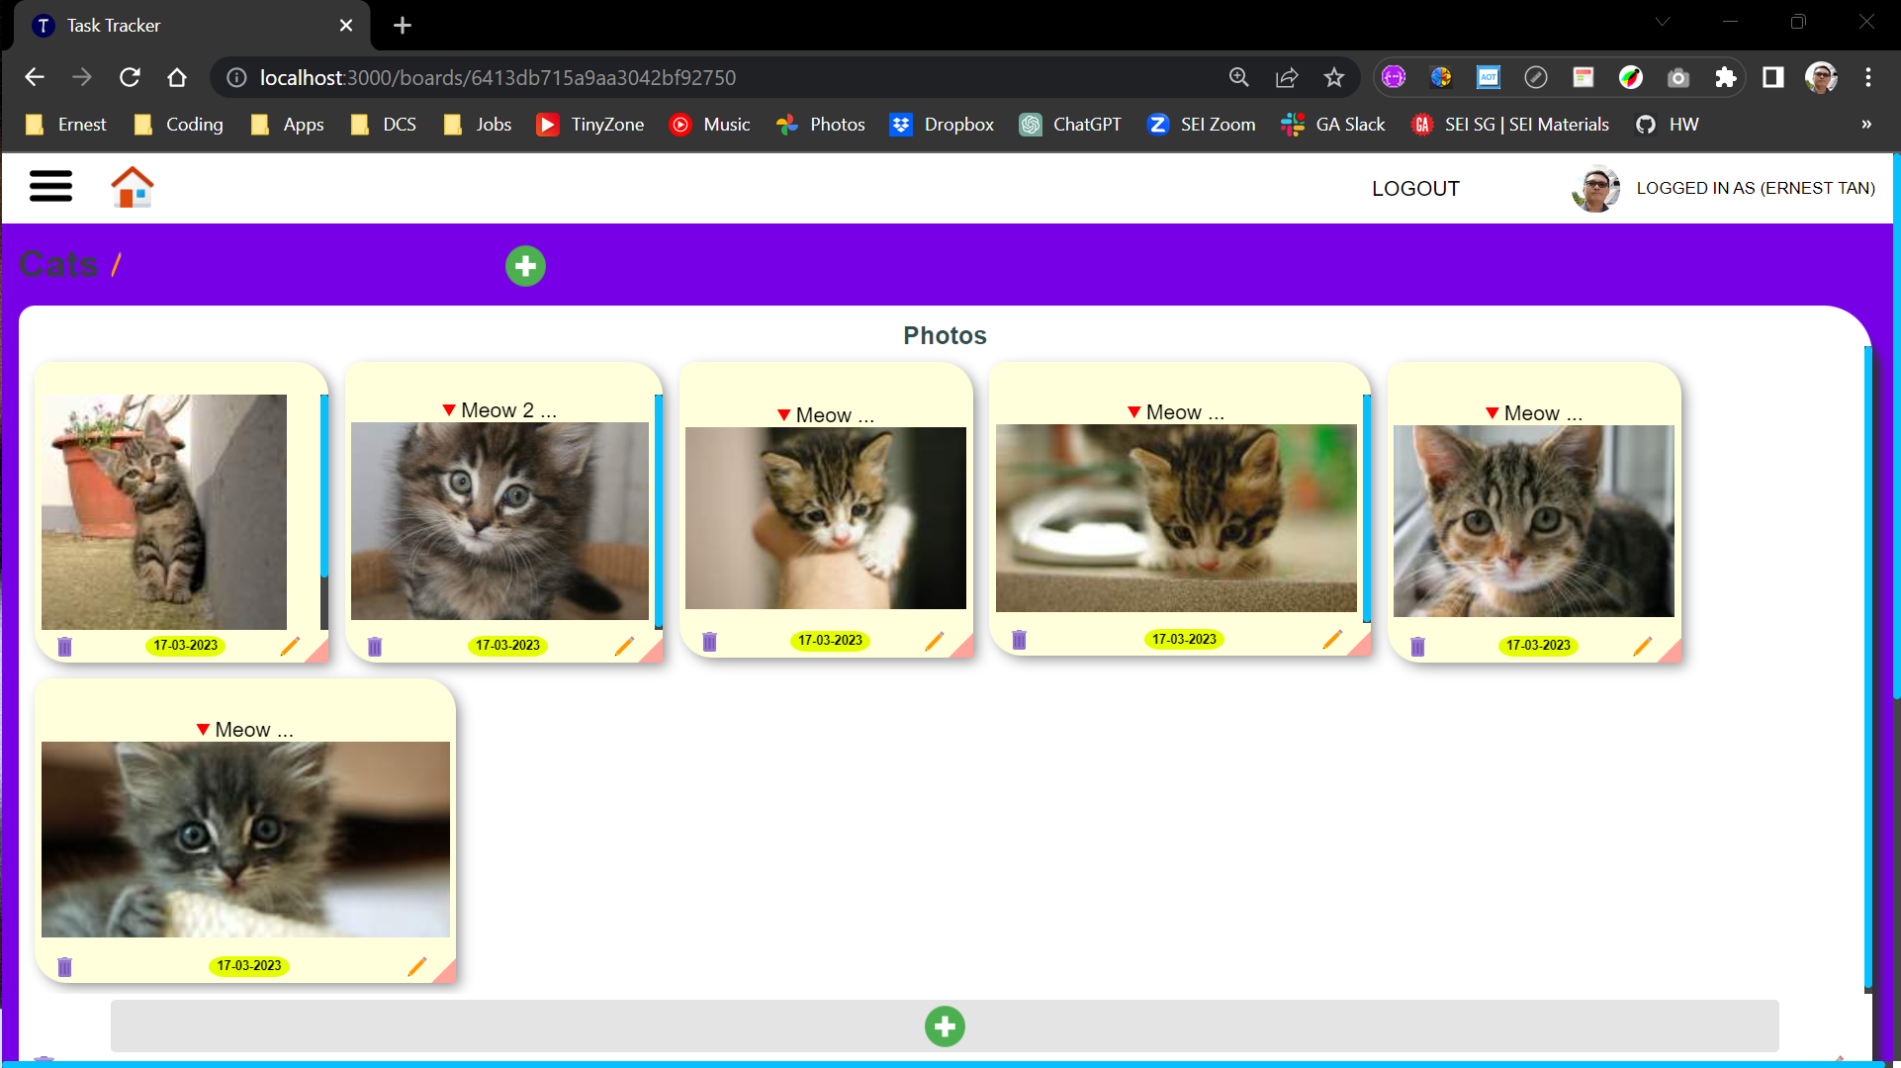Click the home house icon
This screenshot has width=1901, height=1068.
pyautogui.click(x=132, y=187)
